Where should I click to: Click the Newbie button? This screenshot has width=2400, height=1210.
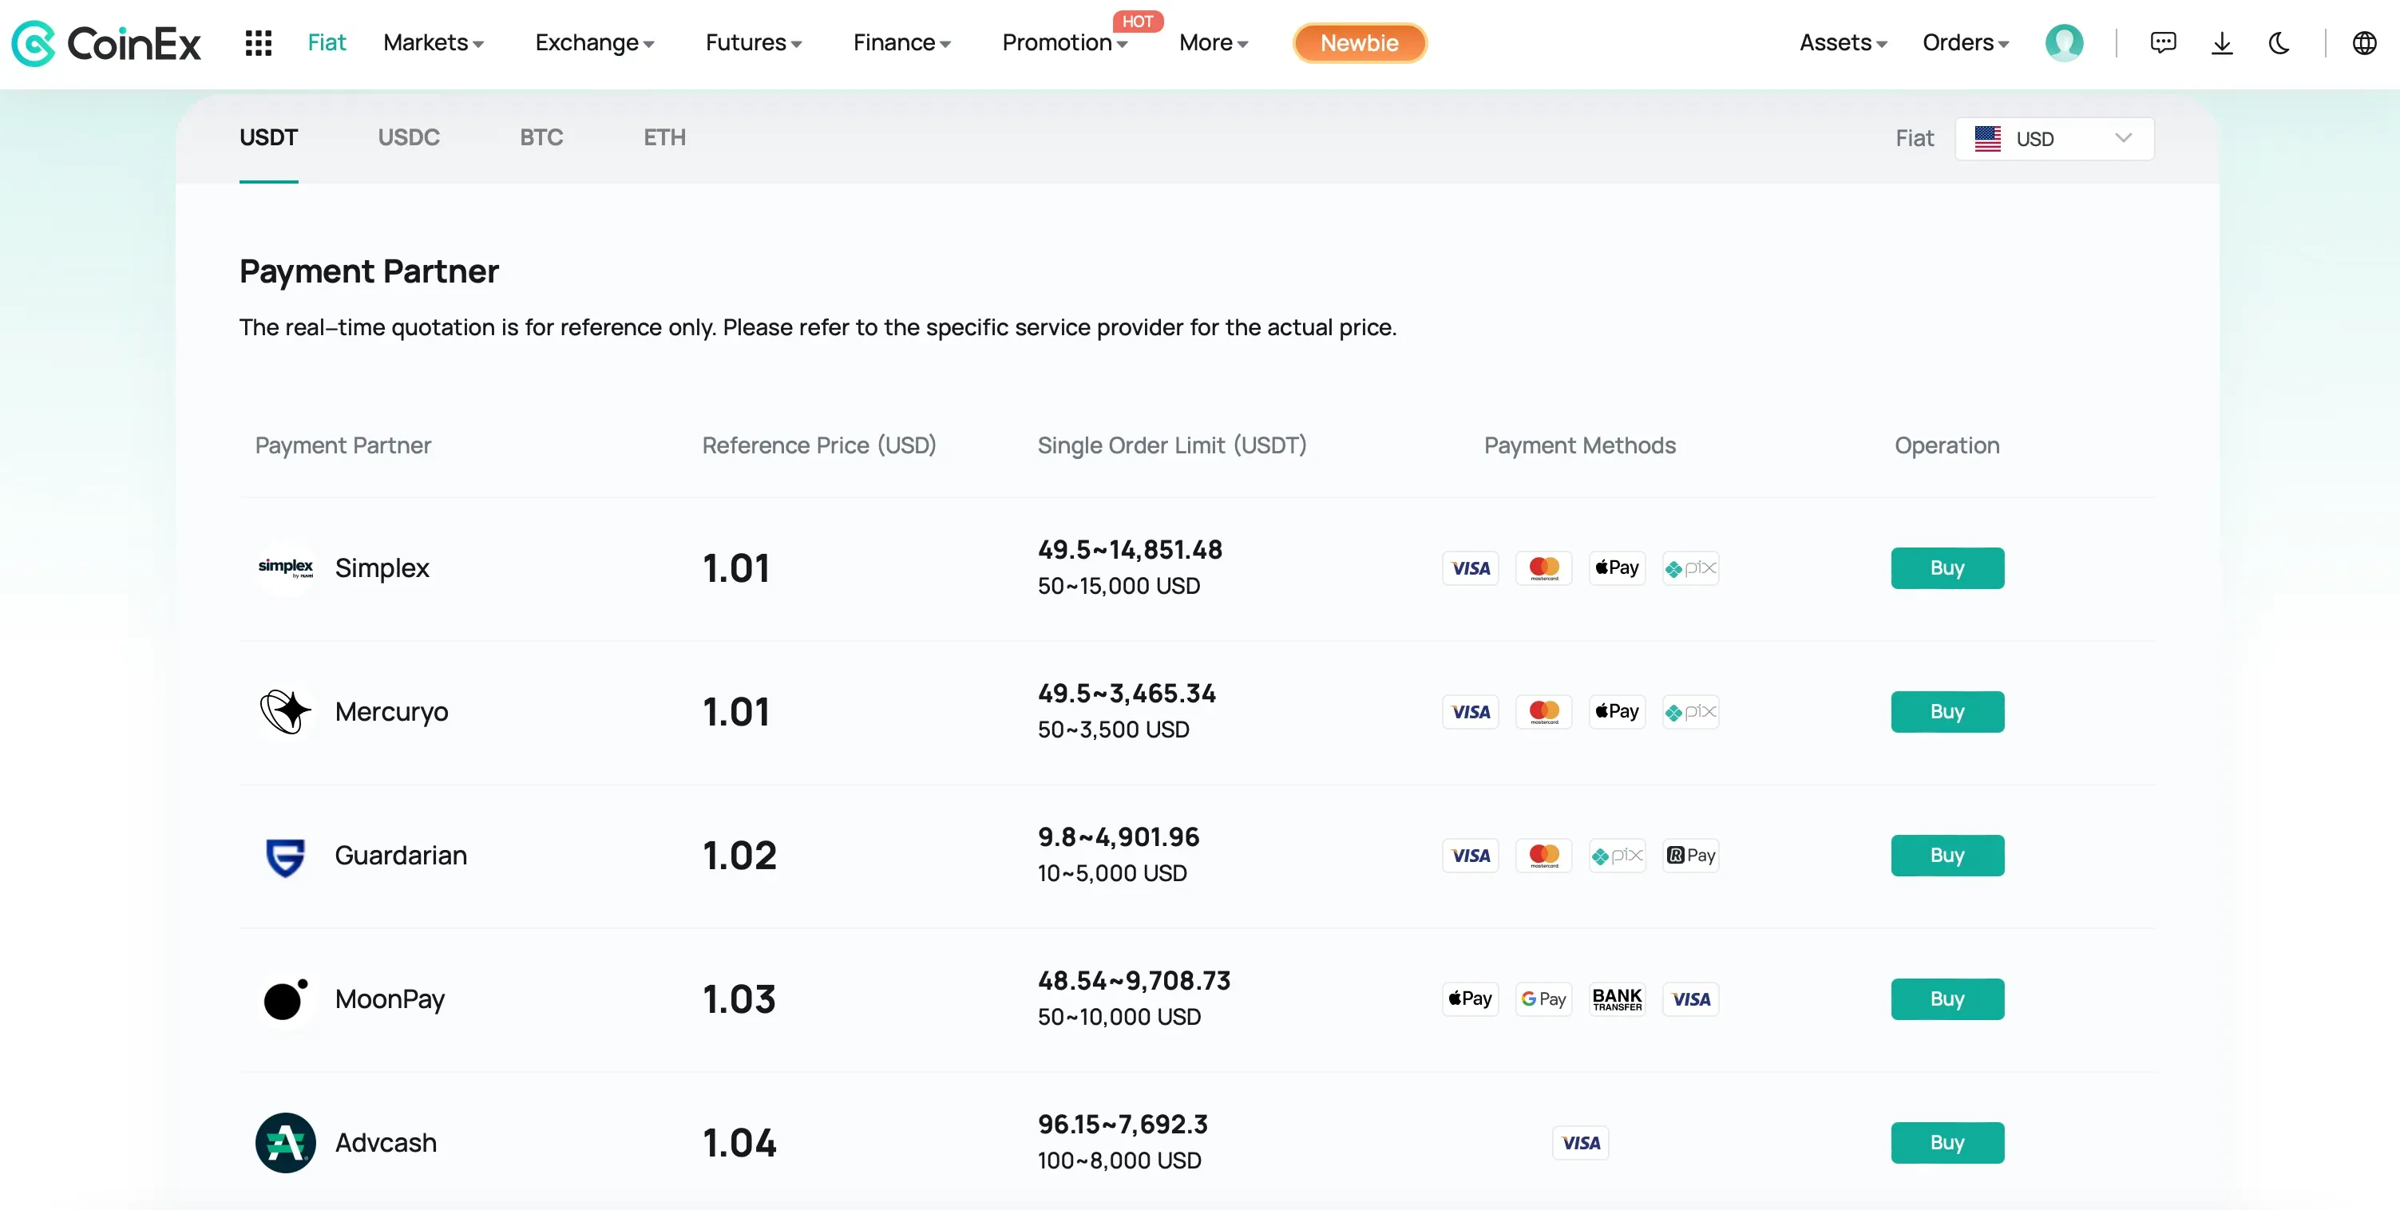point(1360,42)
